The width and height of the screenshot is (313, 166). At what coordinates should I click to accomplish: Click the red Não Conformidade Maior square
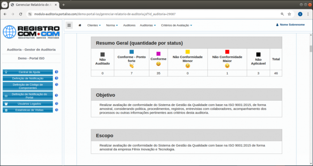tap(227, 52)
